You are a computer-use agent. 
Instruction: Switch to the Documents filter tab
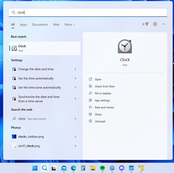40,24
